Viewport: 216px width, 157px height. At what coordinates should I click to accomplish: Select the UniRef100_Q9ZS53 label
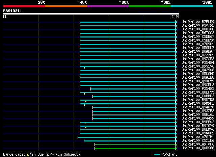pyautogui.click(x=198, y=59)
